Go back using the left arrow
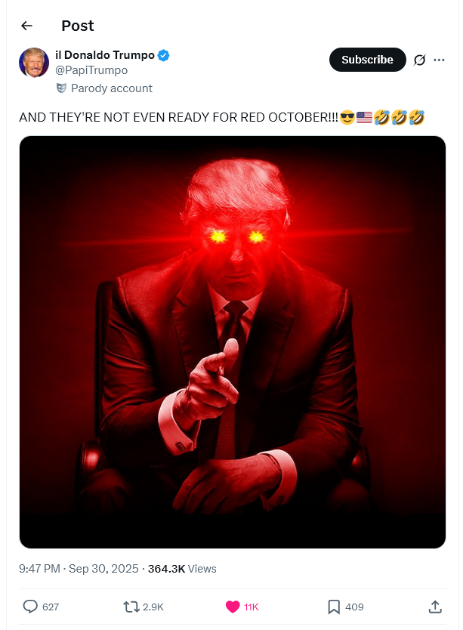 tap(26, 26)
